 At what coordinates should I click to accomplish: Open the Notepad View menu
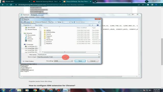[x=38, y=17]
